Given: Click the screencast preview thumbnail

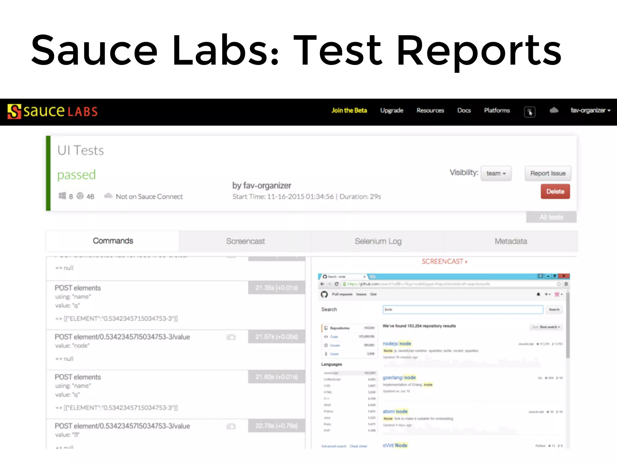Looking at the screenshot, I should [444, 361].
